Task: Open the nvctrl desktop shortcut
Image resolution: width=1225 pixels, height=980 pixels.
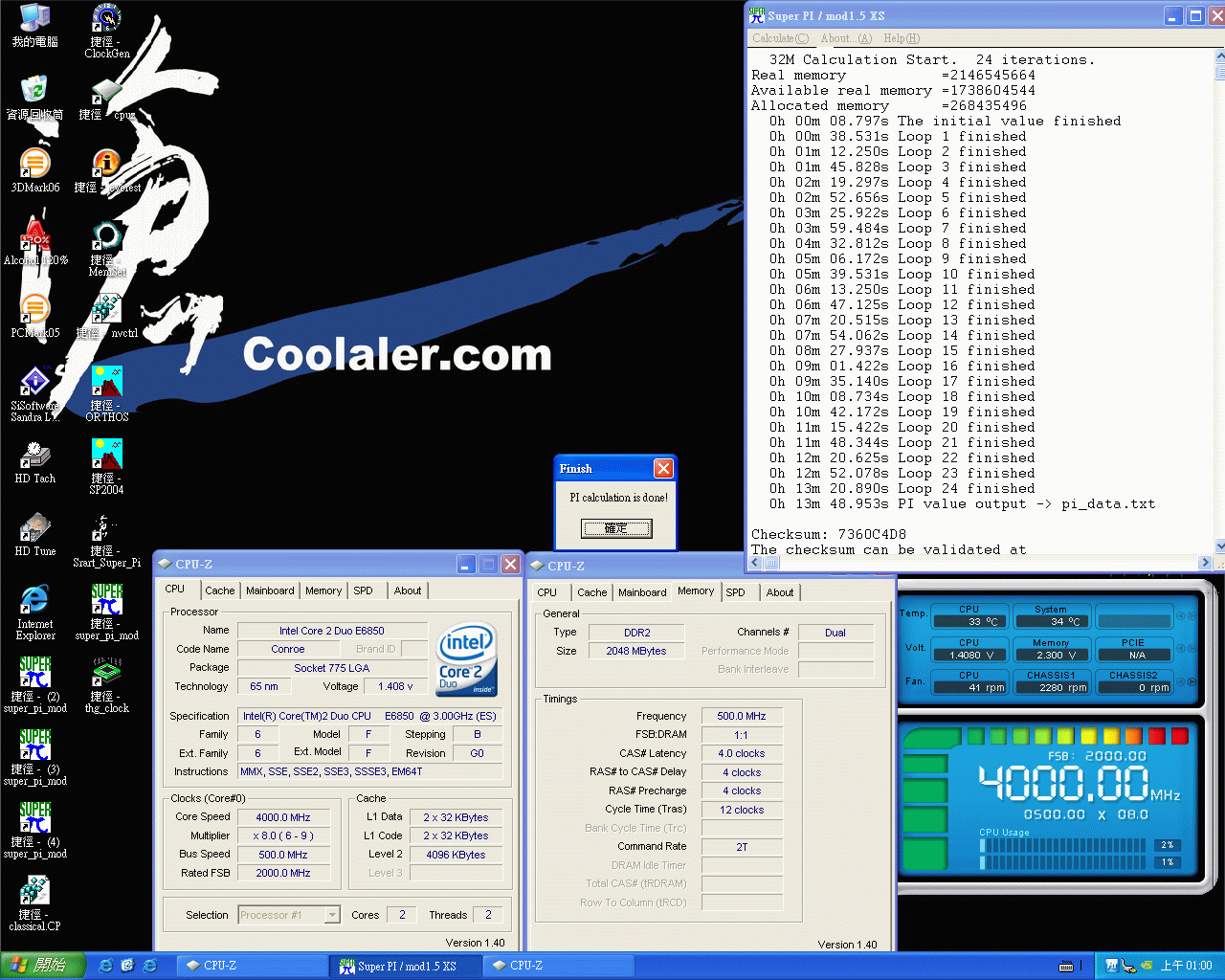Action: coord(106,316)
